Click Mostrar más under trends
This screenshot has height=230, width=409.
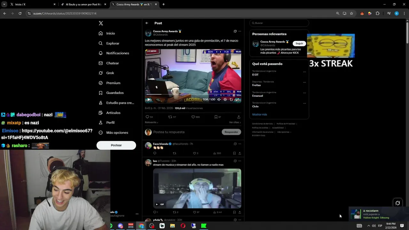point(259,114)
